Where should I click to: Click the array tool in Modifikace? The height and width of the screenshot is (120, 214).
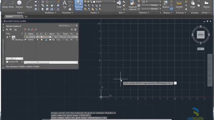click(x=52, y=9)
